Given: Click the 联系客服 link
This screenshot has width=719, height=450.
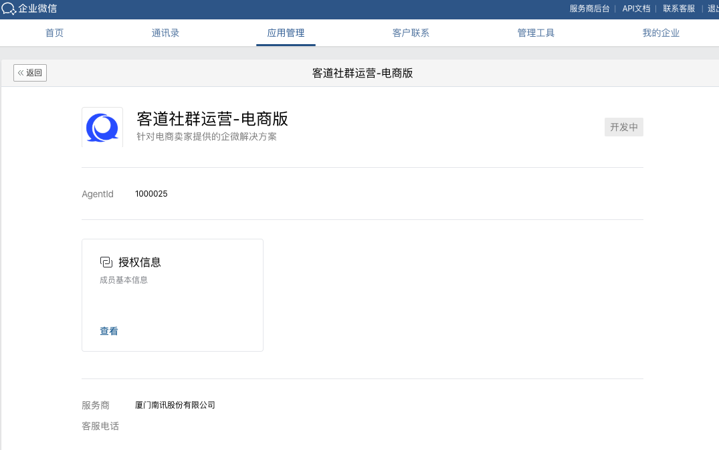Looking at the screenshot, I should tap(679, 9).
